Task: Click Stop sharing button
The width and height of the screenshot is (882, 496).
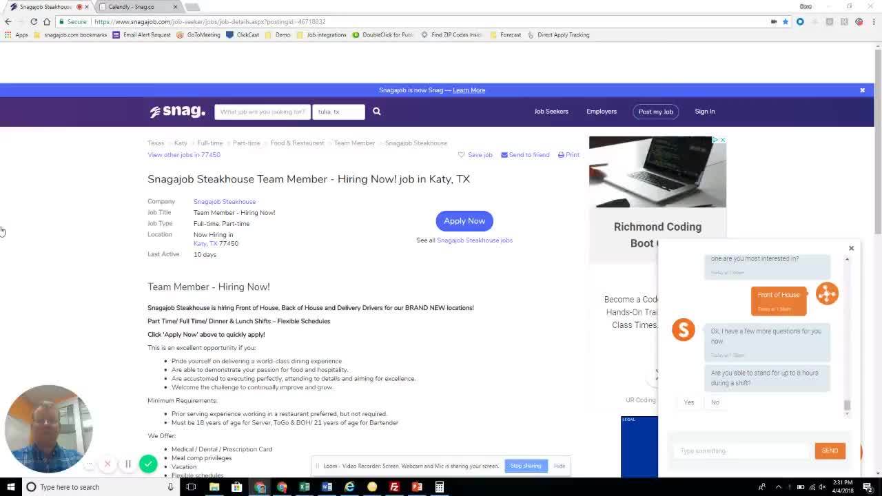Action: 526,466
